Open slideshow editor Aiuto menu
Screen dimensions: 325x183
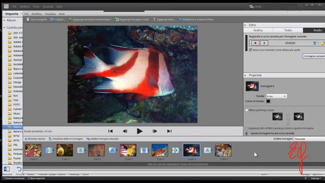[62, 14]
